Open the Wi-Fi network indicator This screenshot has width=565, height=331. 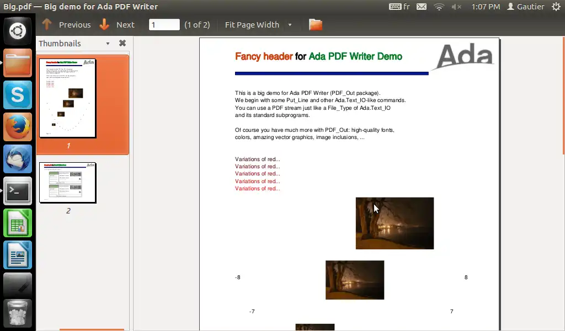(439, 7)
